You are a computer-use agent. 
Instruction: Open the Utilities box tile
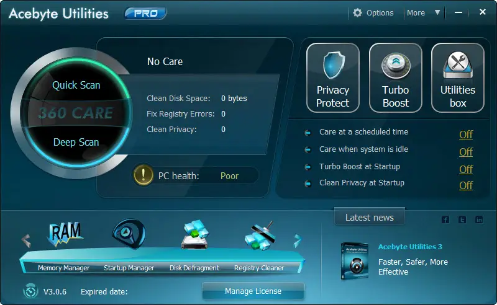tap(458, 78)
